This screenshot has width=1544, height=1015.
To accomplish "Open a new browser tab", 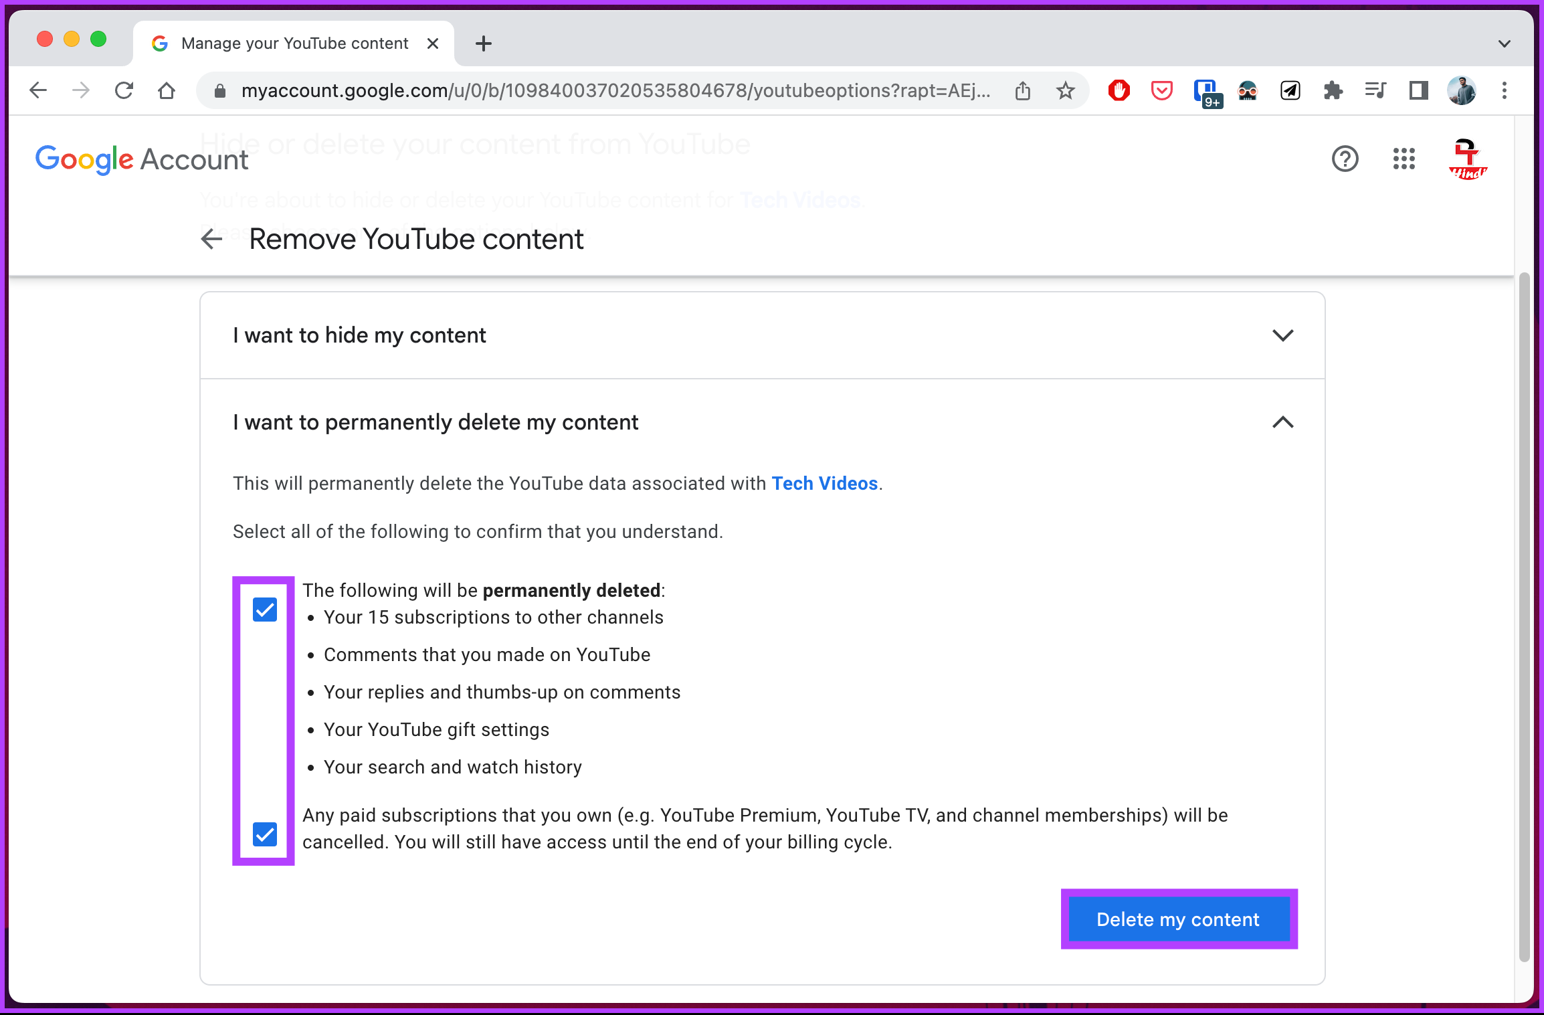I will (484, 44).
